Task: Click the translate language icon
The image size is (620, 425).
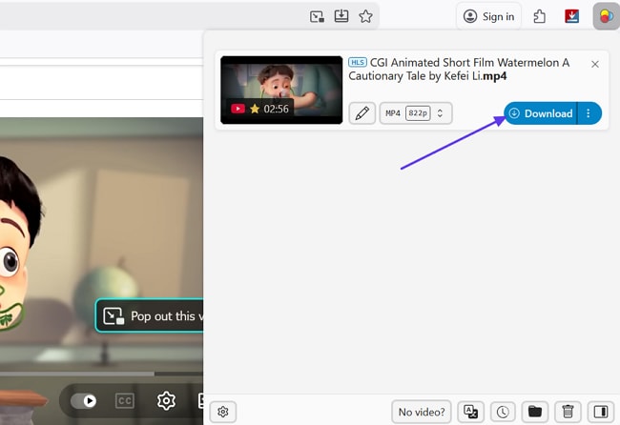Action: 470,412
